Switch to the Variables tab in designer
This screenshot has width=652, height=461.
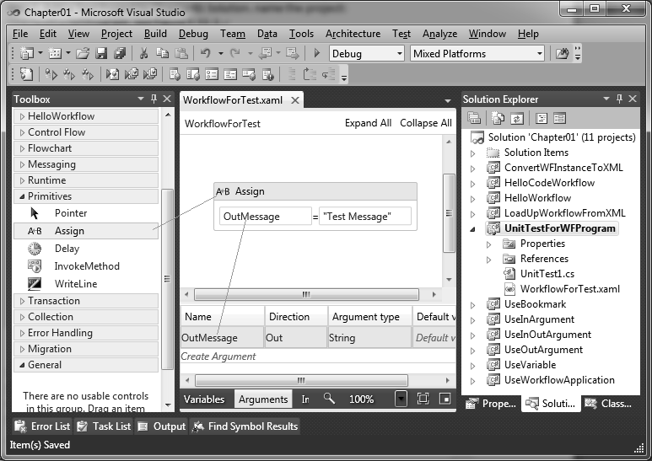tap(204, 399)
